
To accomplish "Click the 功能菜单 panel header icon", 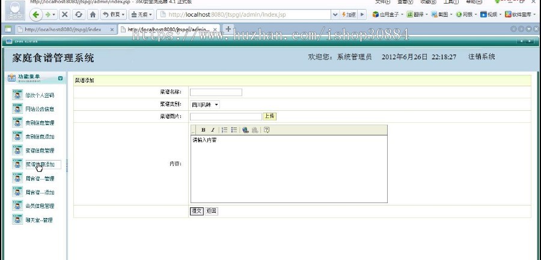I will coord(12,78).
